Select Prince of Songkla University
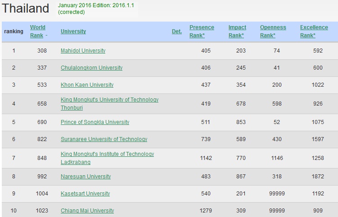The height and width of the screenshot is (217, 338). click(95, 122)
